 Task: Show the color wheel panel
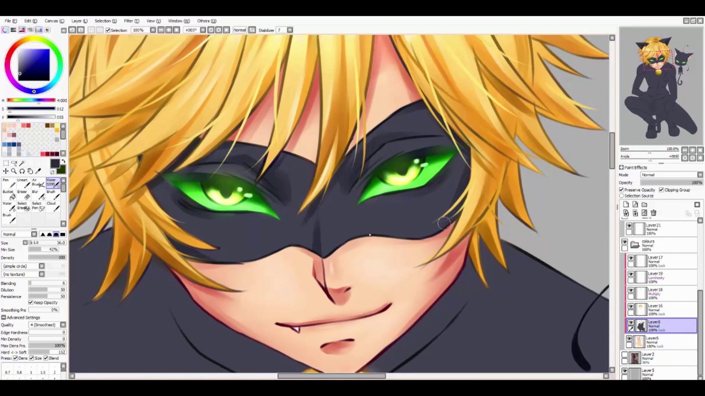pyautogui.click(x=5, y=30)
